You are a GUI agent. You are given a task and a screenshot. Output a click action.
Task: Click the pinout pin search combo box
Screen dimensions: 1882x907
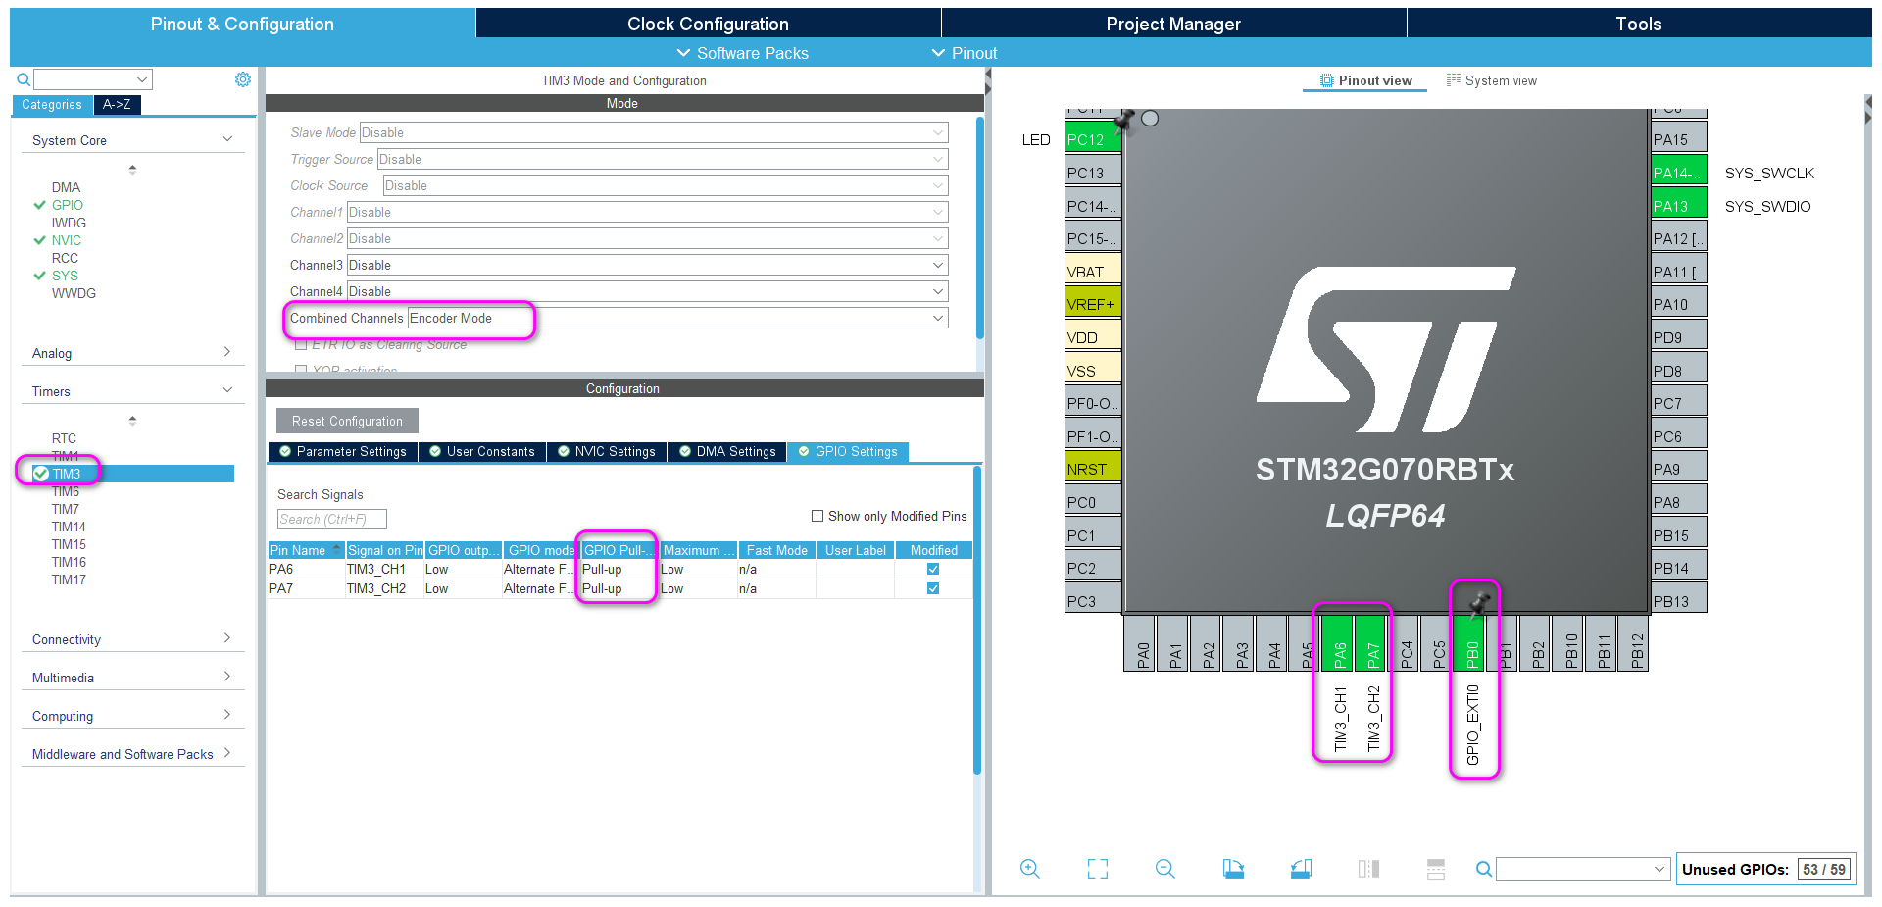point(1583,869)
